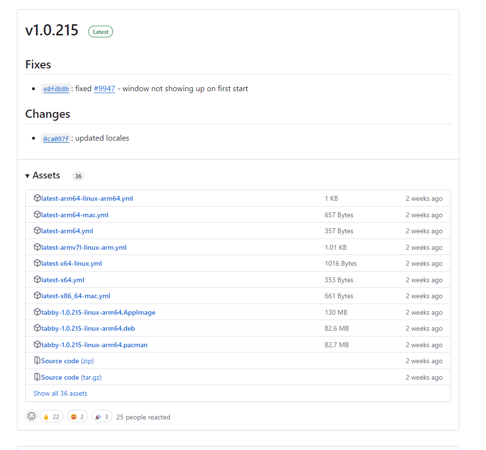Open the smiley add-reaction picker
Viewport: 486px width, 450px height.
[32, 416]
